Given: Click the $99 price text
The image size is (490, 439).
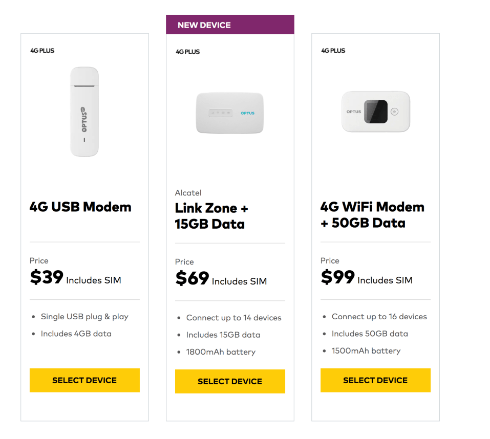Looking at the screenshot, I should (337, 277).
